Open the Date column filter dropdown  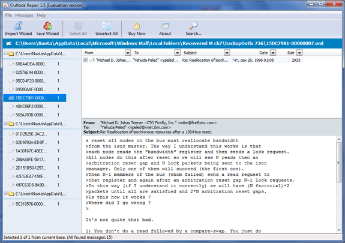pos(273,53)
